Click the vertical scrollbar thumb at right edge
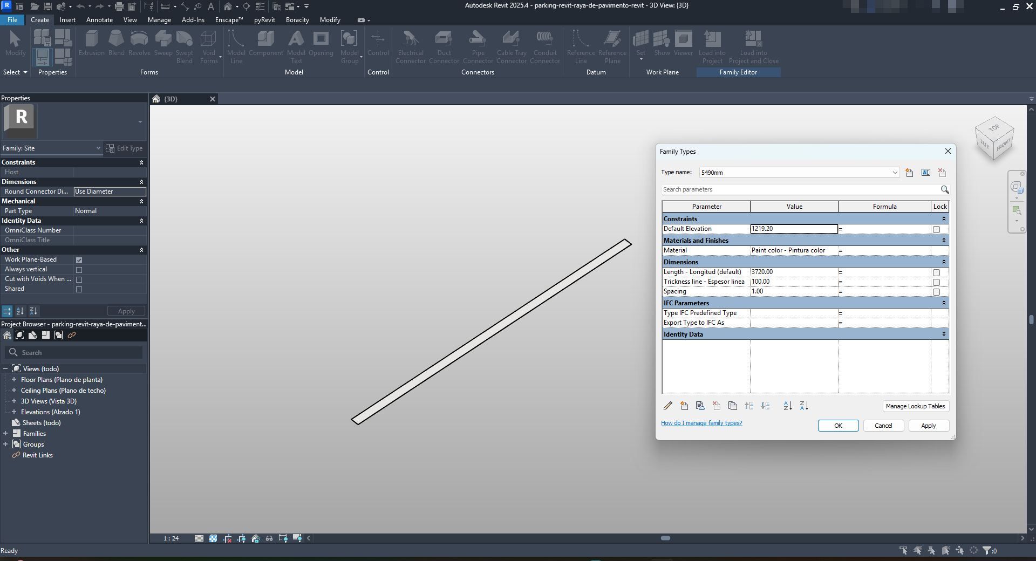The height and width of the screenshot is (561, 1036). pyautogui.click(x=1031, y=319)
